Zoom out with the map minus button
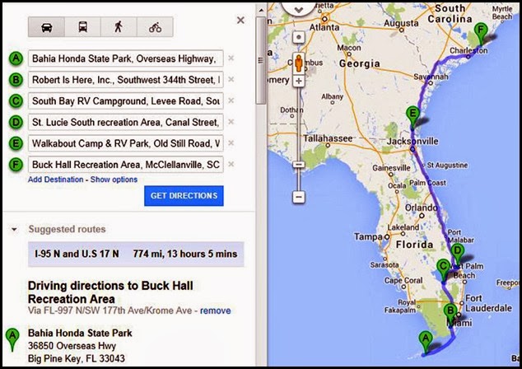This screenshot has width=522, height=369. [x=299, y=197]
